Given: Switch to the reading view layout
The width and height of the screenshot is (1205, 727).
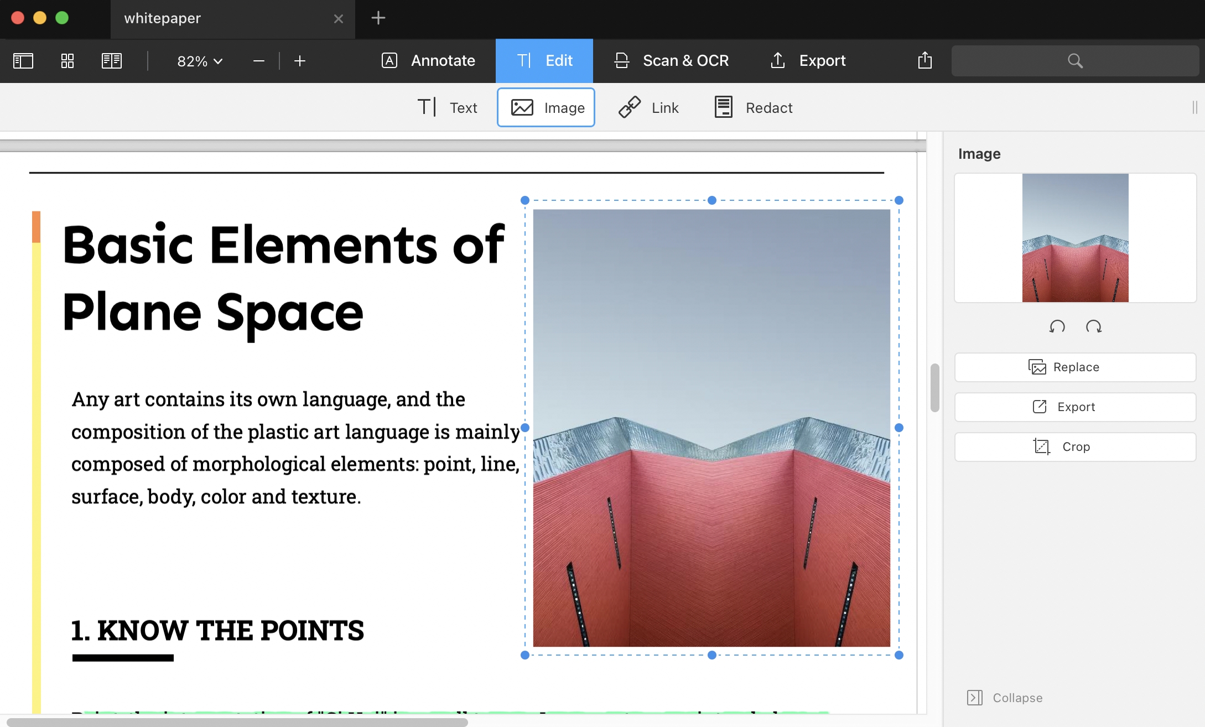Looking at the screenshot, I should tap(111, 61).
